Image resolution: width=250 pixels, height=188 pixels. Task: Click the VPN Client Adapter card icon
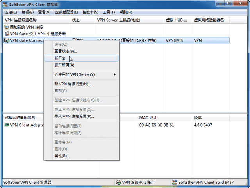pos(7,125)
